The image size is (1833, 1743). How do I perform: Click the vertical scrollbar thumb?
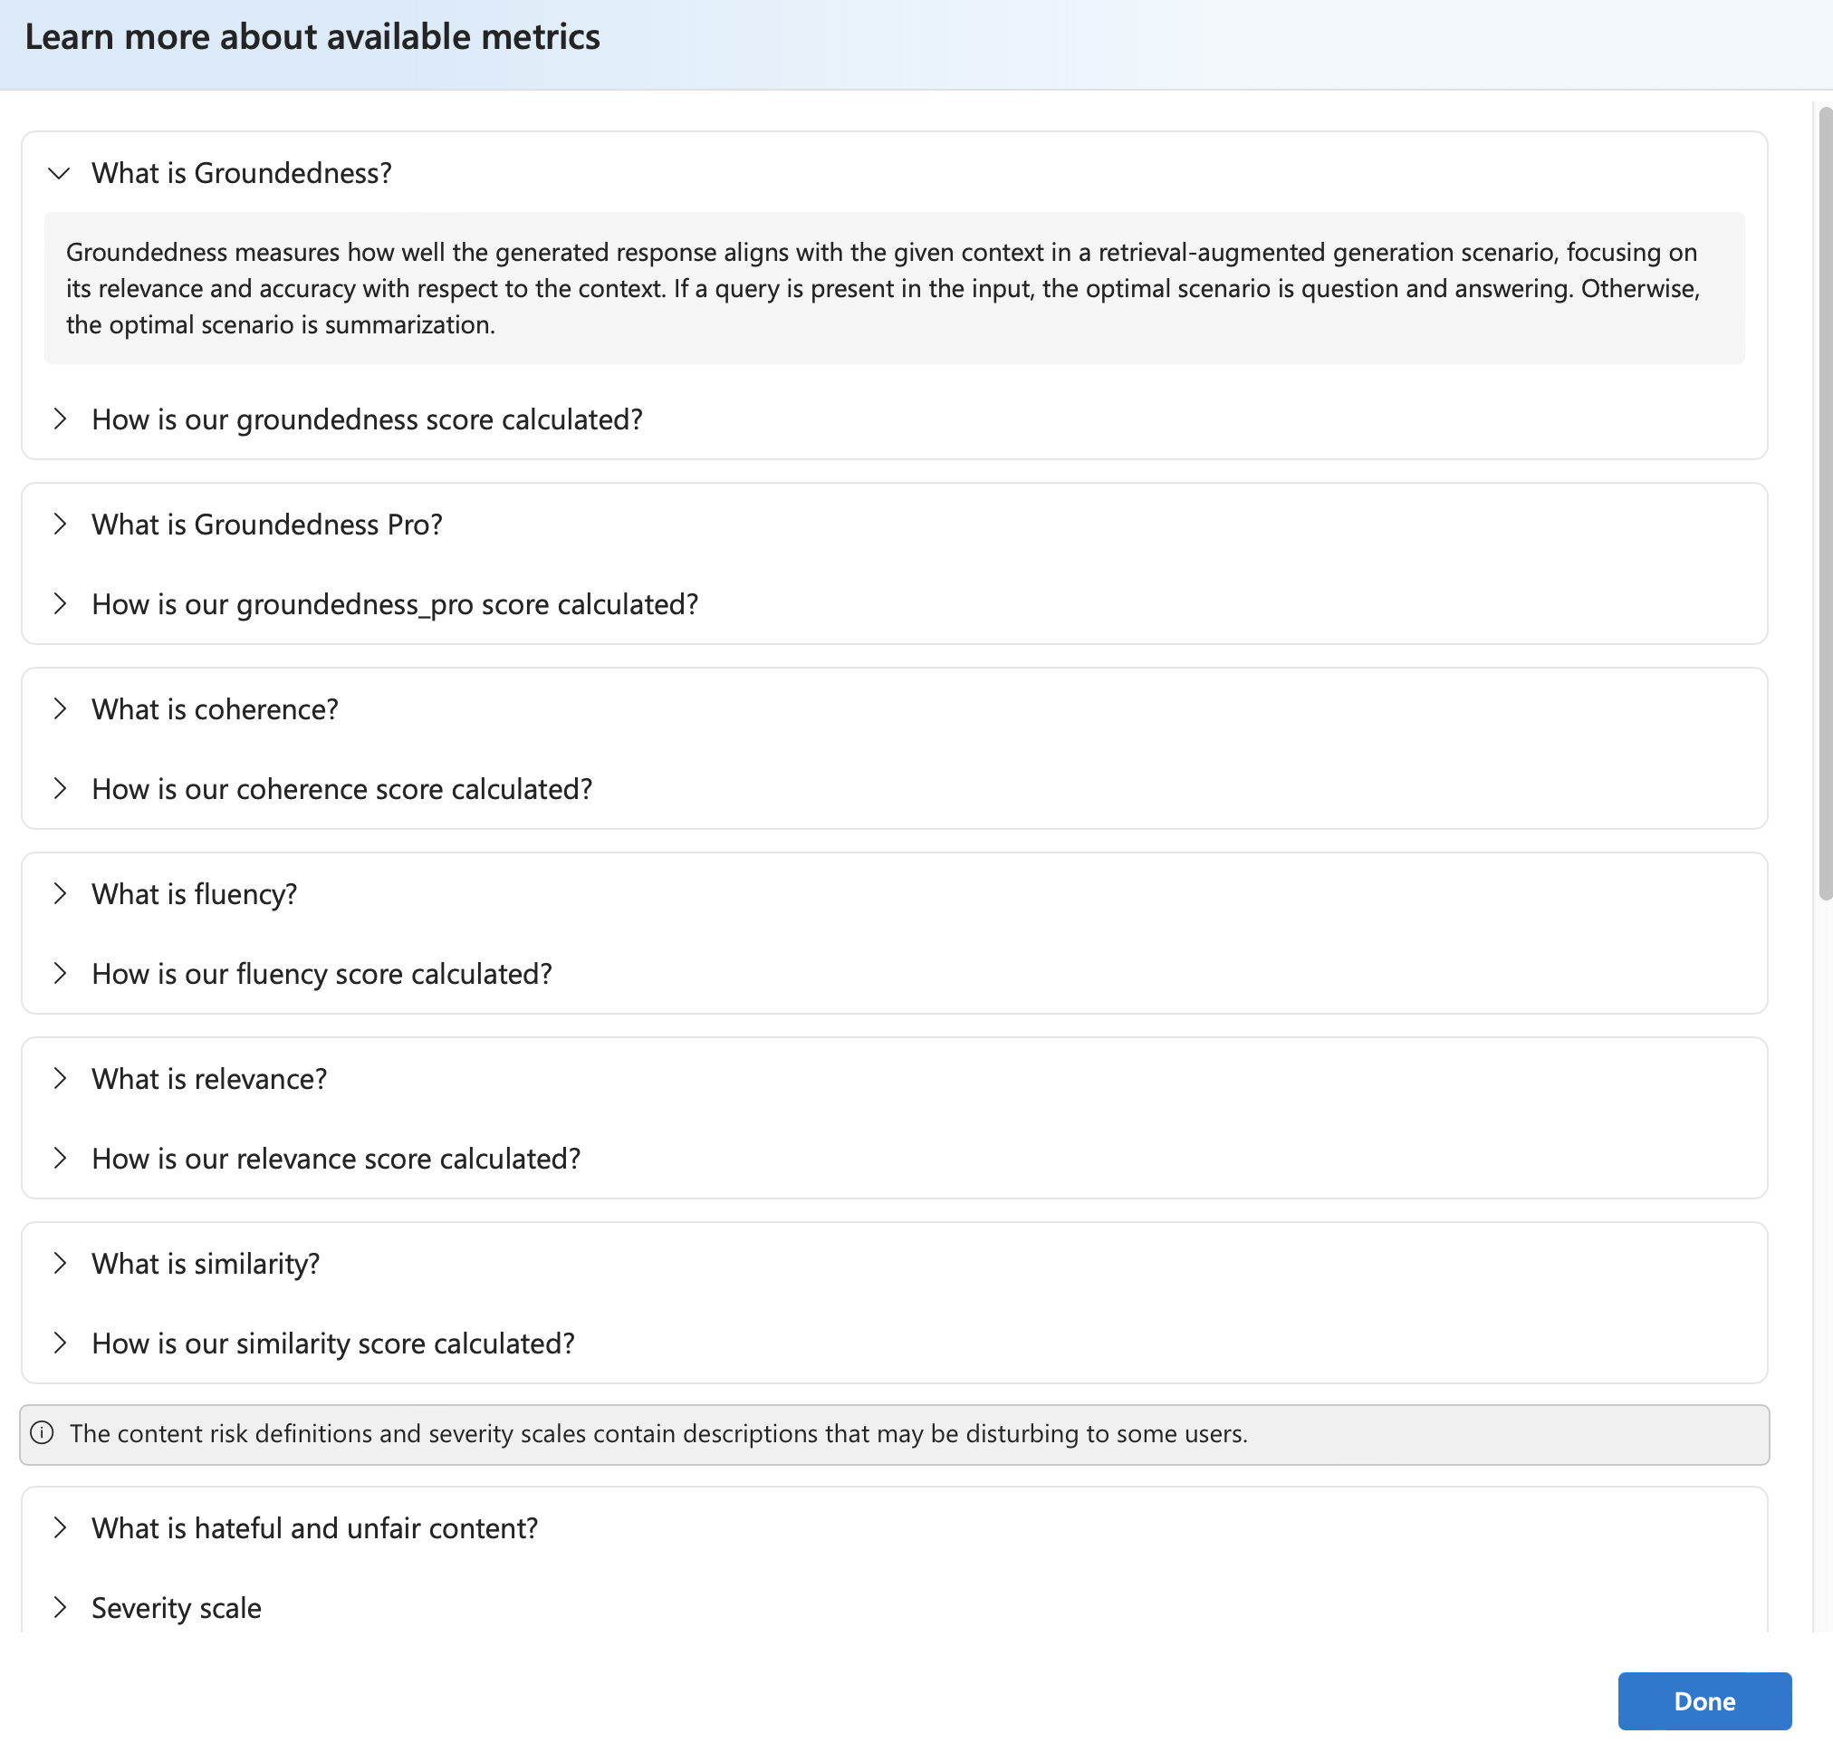[1825, 502]
